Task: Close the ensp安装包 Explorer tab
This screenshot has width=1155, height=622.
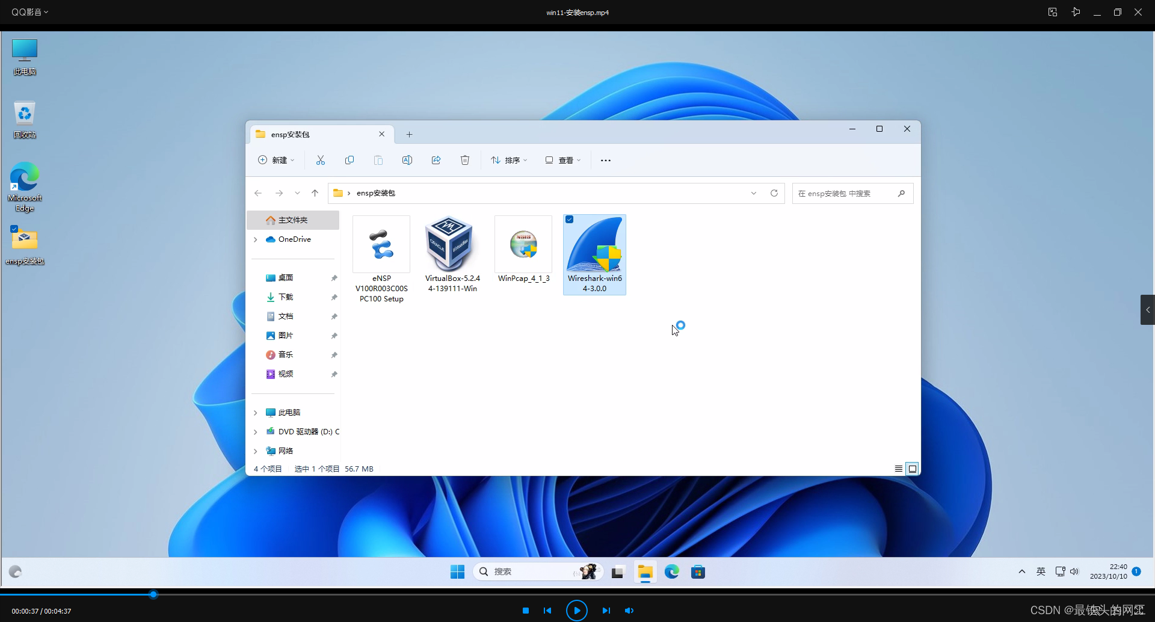Action: pos(381,134)
